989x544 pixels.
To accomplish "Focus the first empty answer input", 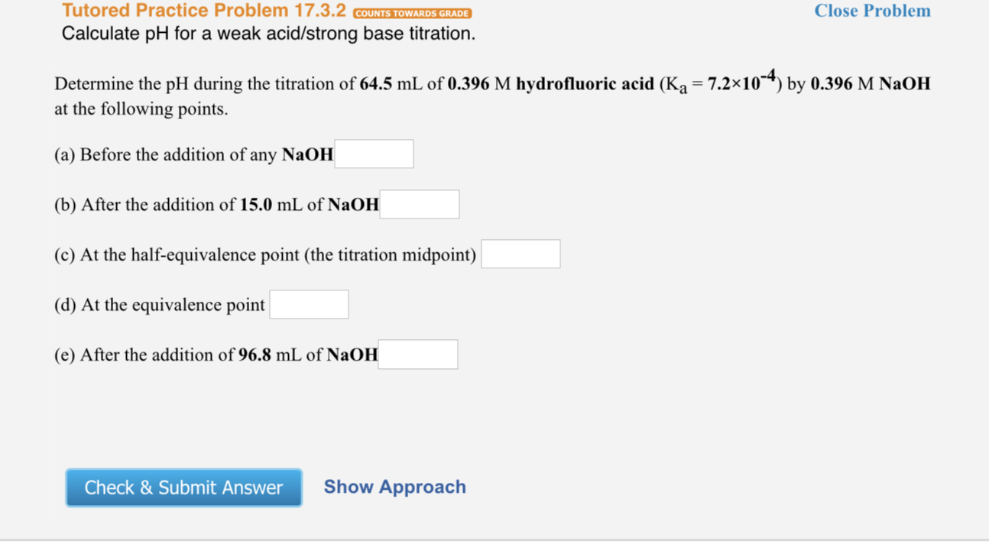I will [x=375, y=154].
